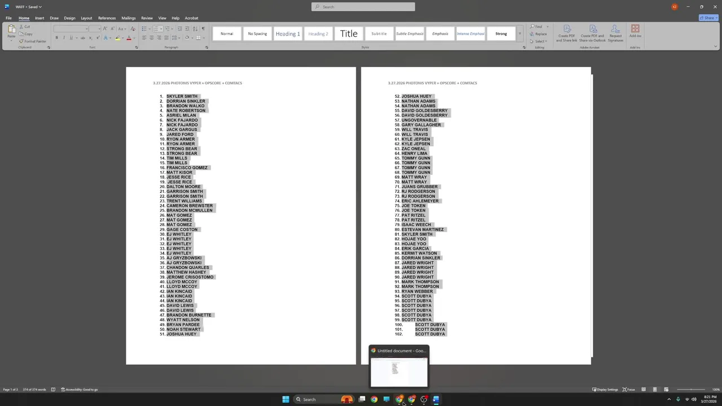722x406 pixels.
Task: Open the font size combo box
Action: (x=95, y=29)
